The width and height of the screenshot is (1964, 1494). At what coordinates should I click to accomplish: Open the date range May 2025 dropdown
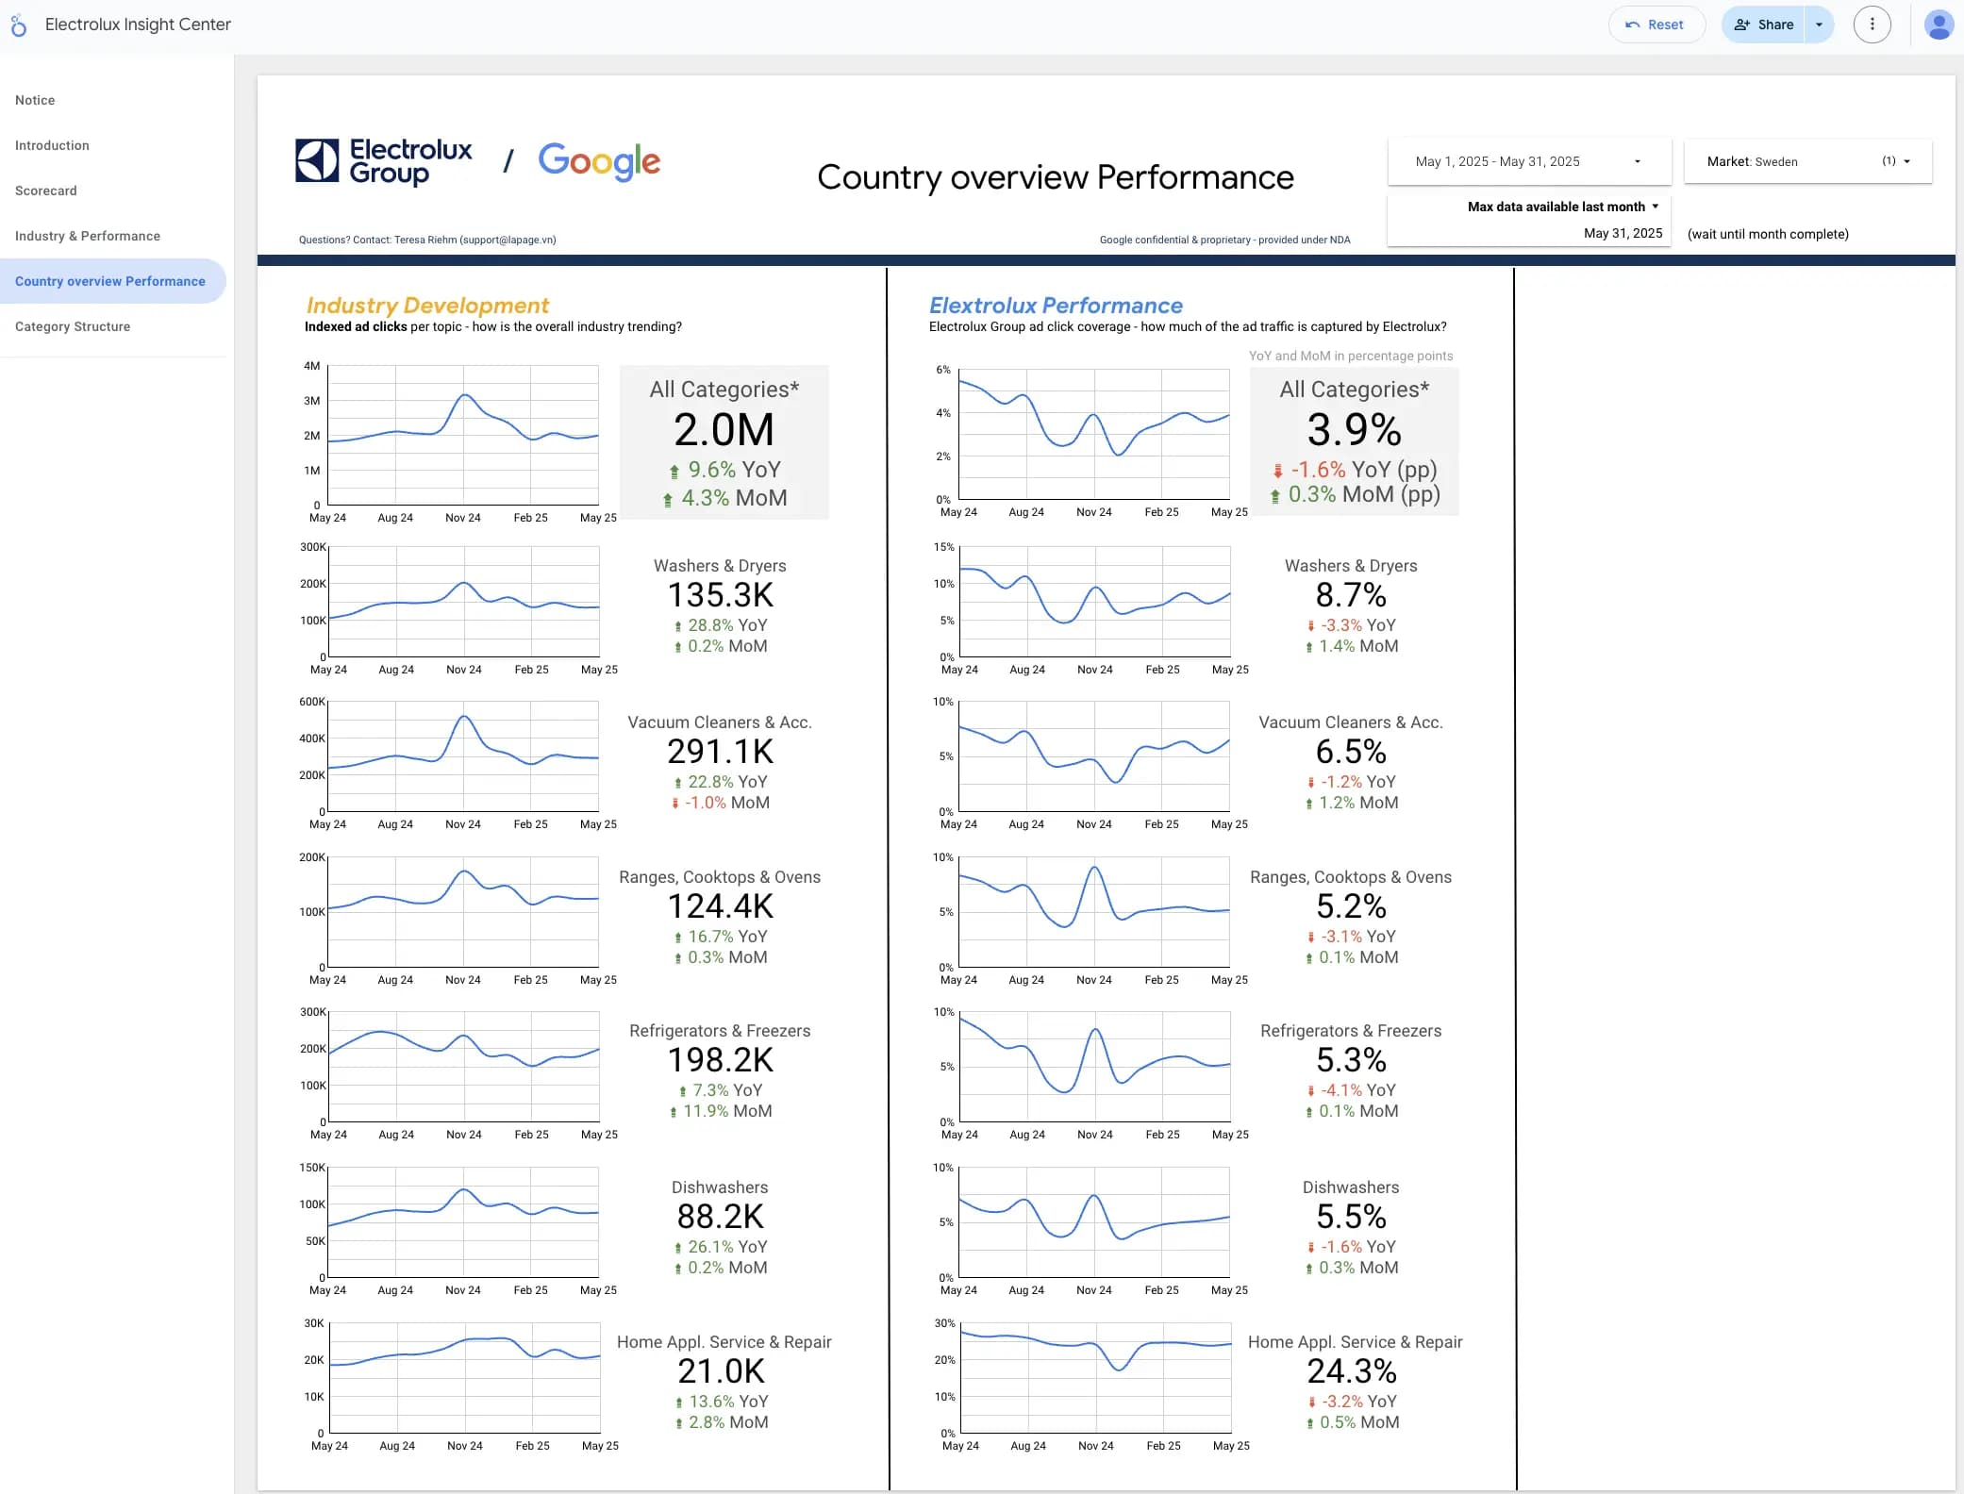tap(1529, 161)
